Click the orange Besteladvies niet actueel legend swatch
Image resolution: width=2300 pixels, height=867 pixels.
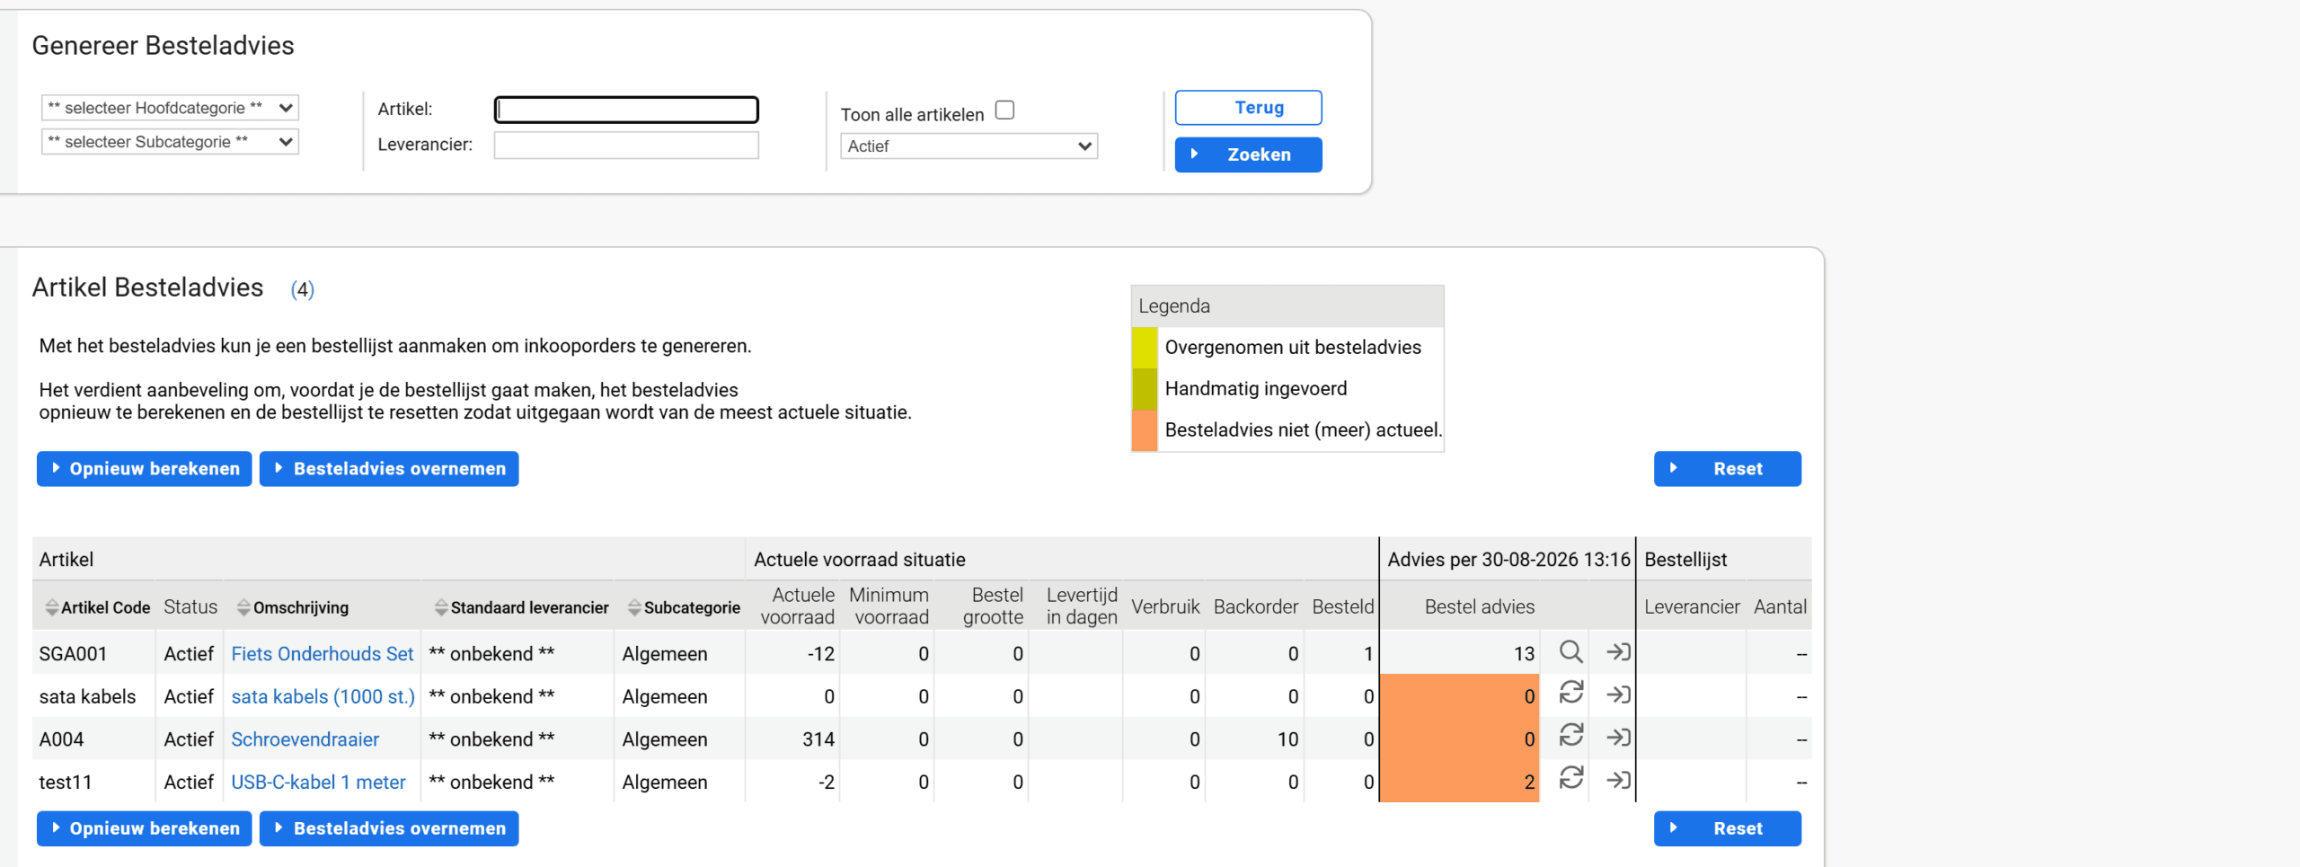pyautogui.click(x=1145, y=430)
